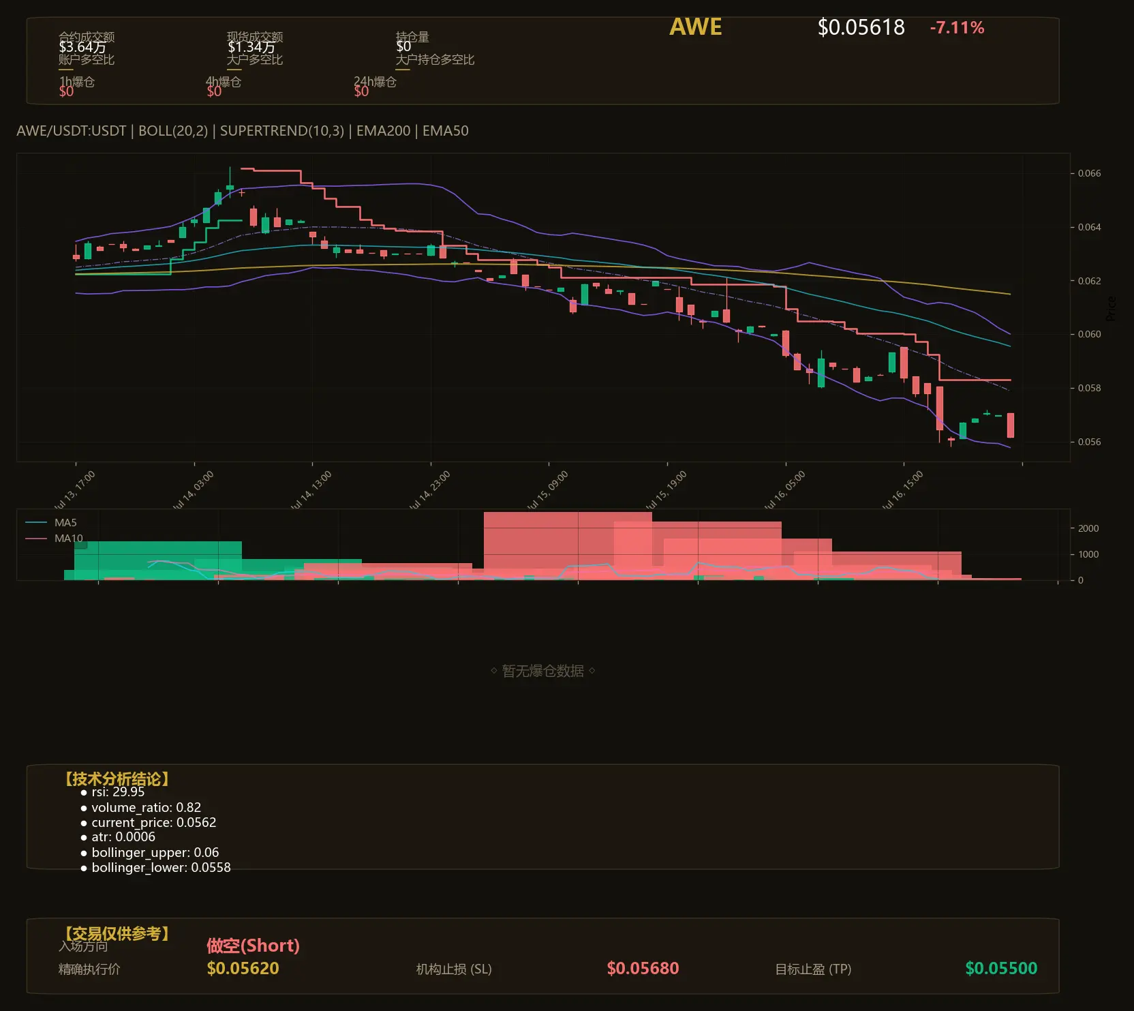Click the tallest red volume bar
Screen dimensions: 1134x1011
[x=568, y=545]
